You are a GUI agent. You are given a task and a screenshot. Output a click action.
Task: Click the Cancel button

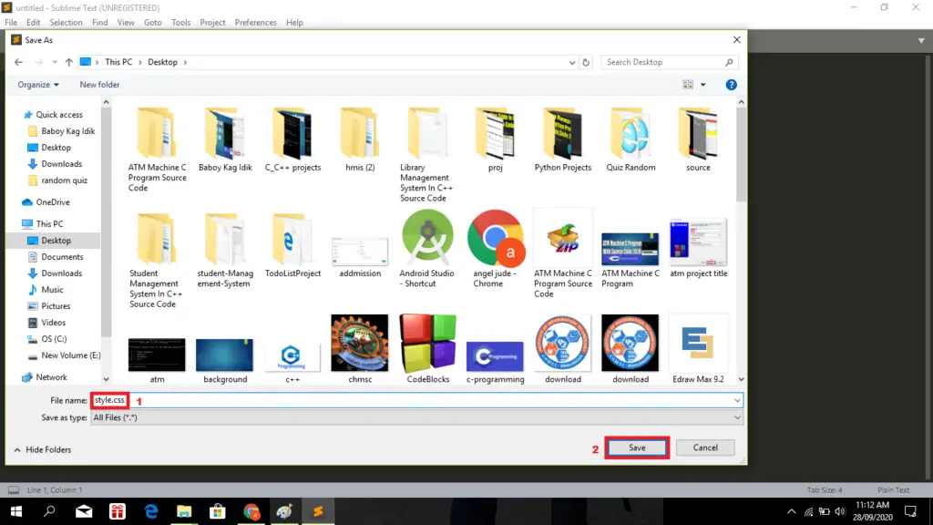point(705,448)
